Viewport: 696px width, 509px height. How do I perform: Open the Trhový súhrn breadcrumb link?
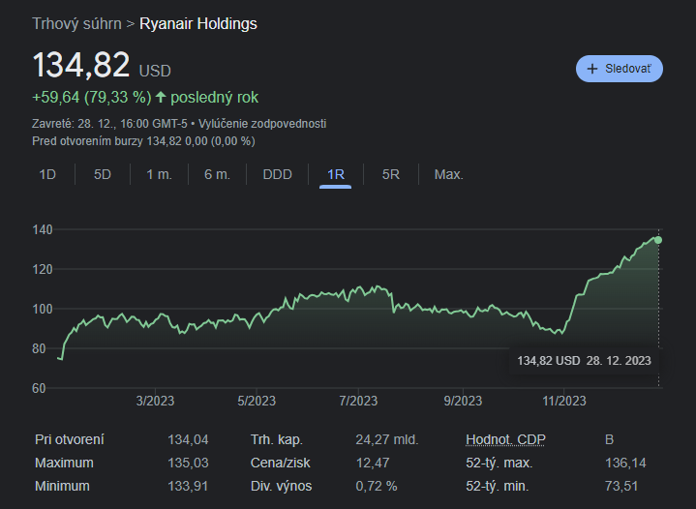[x=76, y=24]
